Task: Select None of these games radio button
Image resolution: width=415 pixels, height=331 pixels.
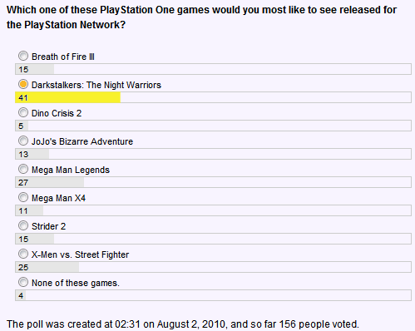Action: pos(23,282)
